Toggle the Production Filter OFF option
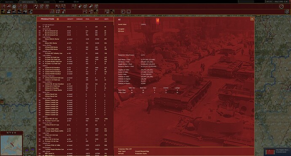291x156 pixels. [x=125, y=149]
